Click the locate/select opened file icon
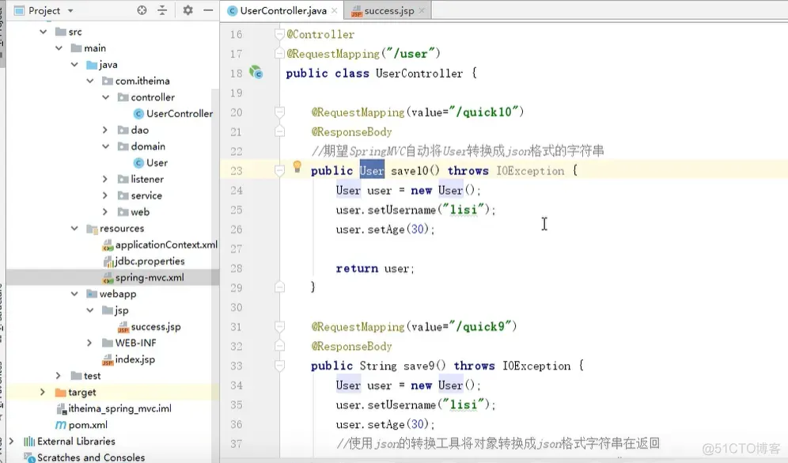 click(142, 10)
